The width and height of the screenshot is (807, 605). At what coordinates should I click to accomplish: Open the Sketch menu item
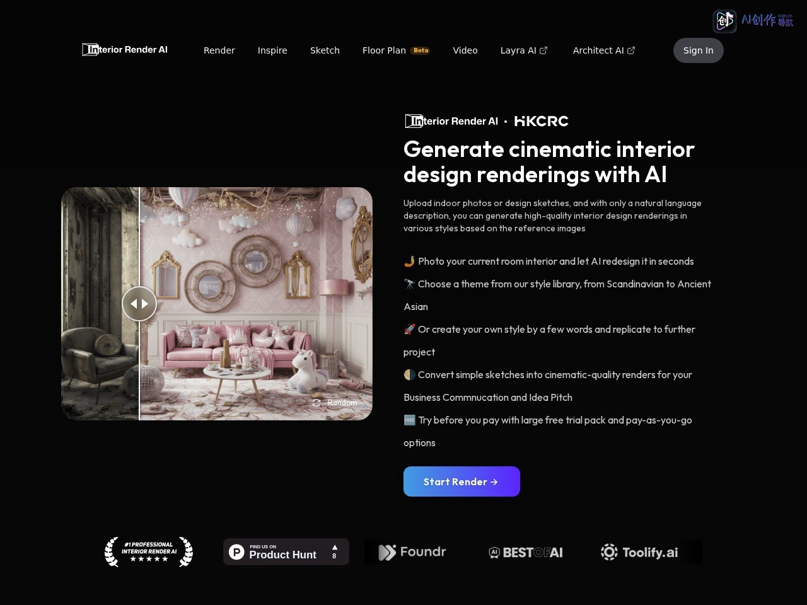click(325, 50)
